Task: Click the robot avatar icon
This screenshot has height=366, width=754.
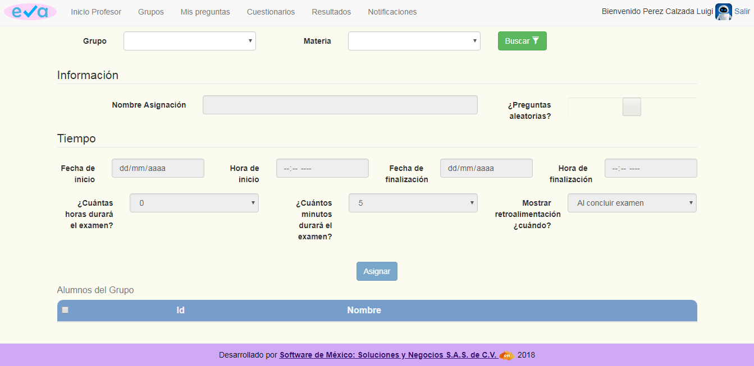Action: pyautogui.click(x=723, y=11)
